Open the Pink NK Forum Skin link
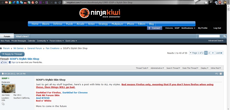The width and height of the screenshot is (230, 110). coord(48,95)
